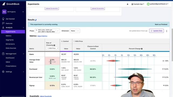Screen dimensions: 173x97
Task: Open the three-dot results options menu
Action: tap(167, 31)
